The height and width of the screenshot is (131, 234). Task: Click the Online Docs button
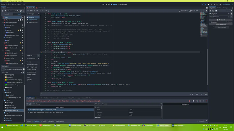point(183,11)
